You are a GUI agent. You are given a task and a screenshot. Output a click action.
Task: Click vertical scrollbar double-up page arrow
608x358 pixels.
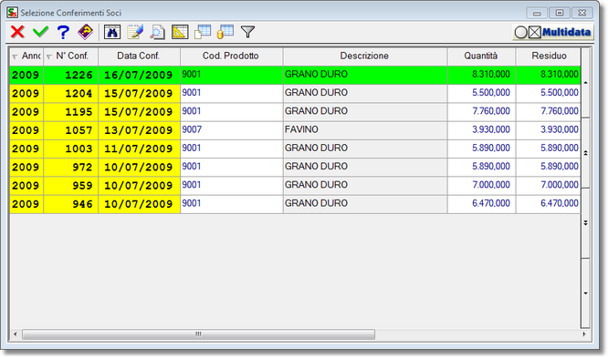(585, 153)
